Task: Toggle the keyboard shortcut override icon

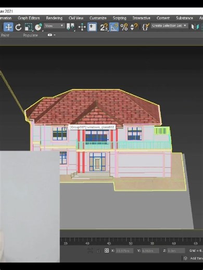Action: 92,27
